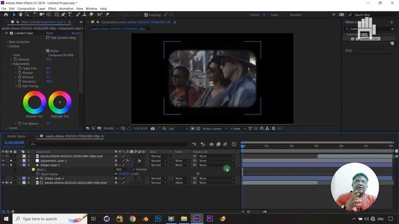Click the Motion Blur enable icon in timeline

[225, 144]
